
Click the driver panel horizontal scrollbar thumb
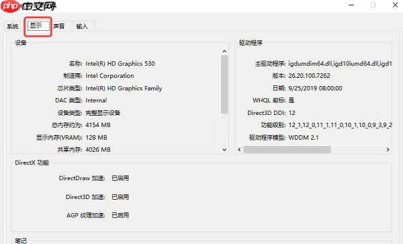click(287, 150)
